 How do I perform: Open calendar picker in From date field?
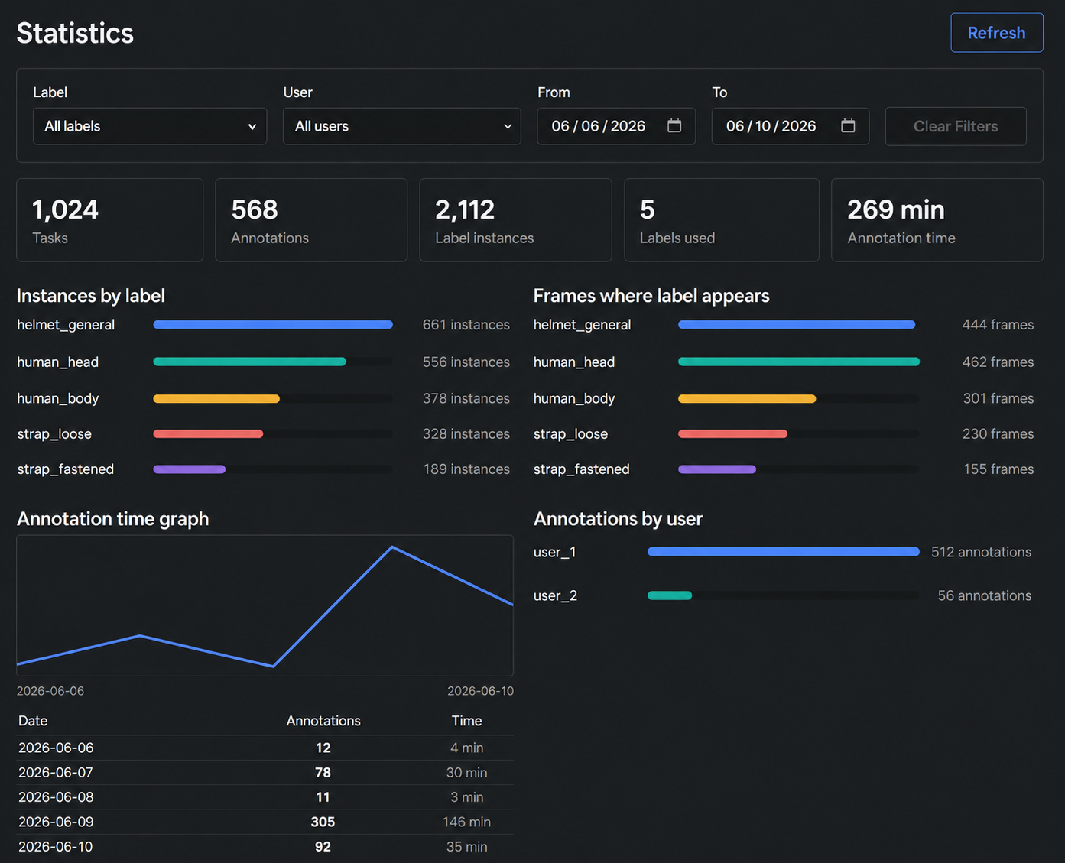click(674, 125)
